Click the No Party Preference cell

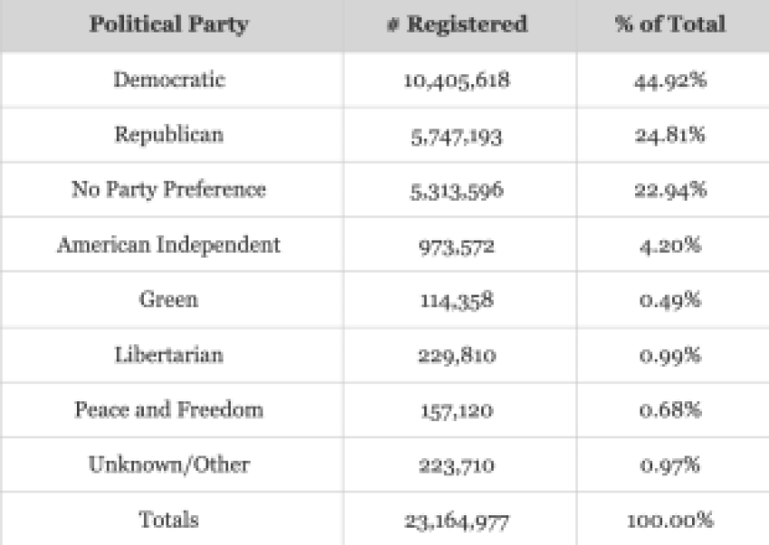(x=168, y=190)
